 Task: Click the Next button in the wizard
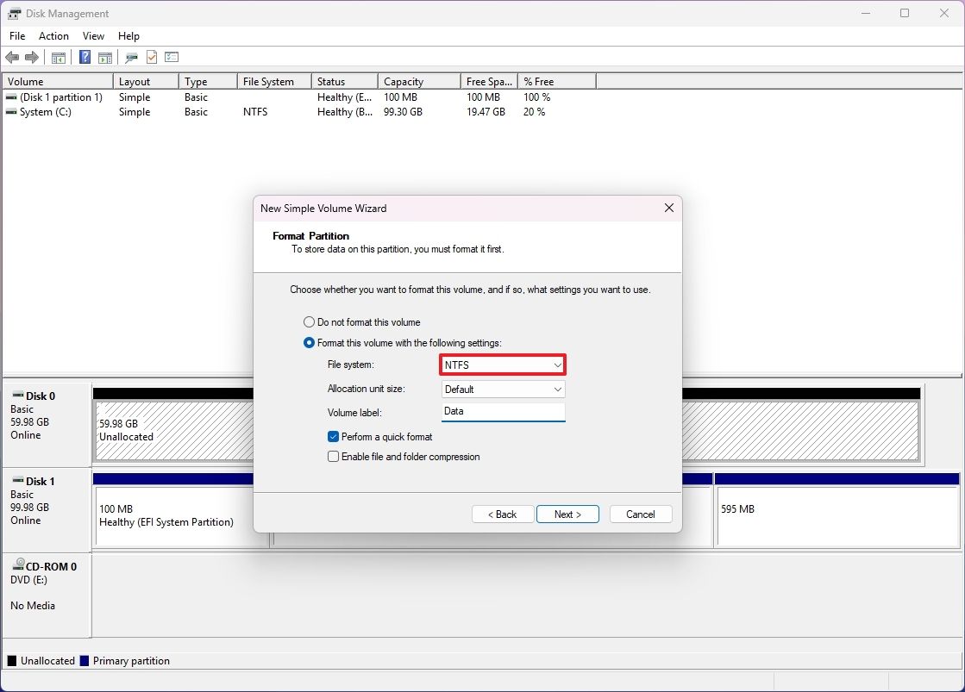click(x=567, y=514)
